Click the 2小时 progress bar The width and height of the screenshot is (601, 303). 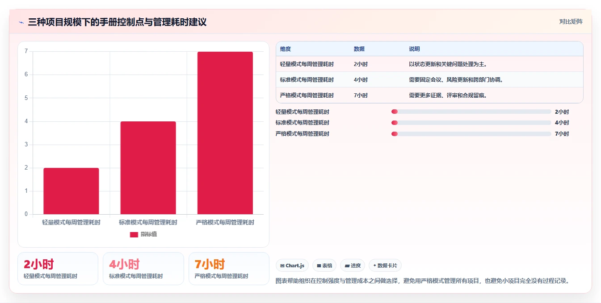[471, 112]
